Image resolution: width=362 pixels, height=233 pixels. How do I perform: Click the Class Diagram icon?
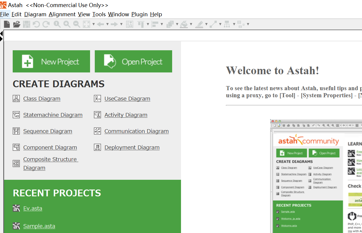(16, 99)
